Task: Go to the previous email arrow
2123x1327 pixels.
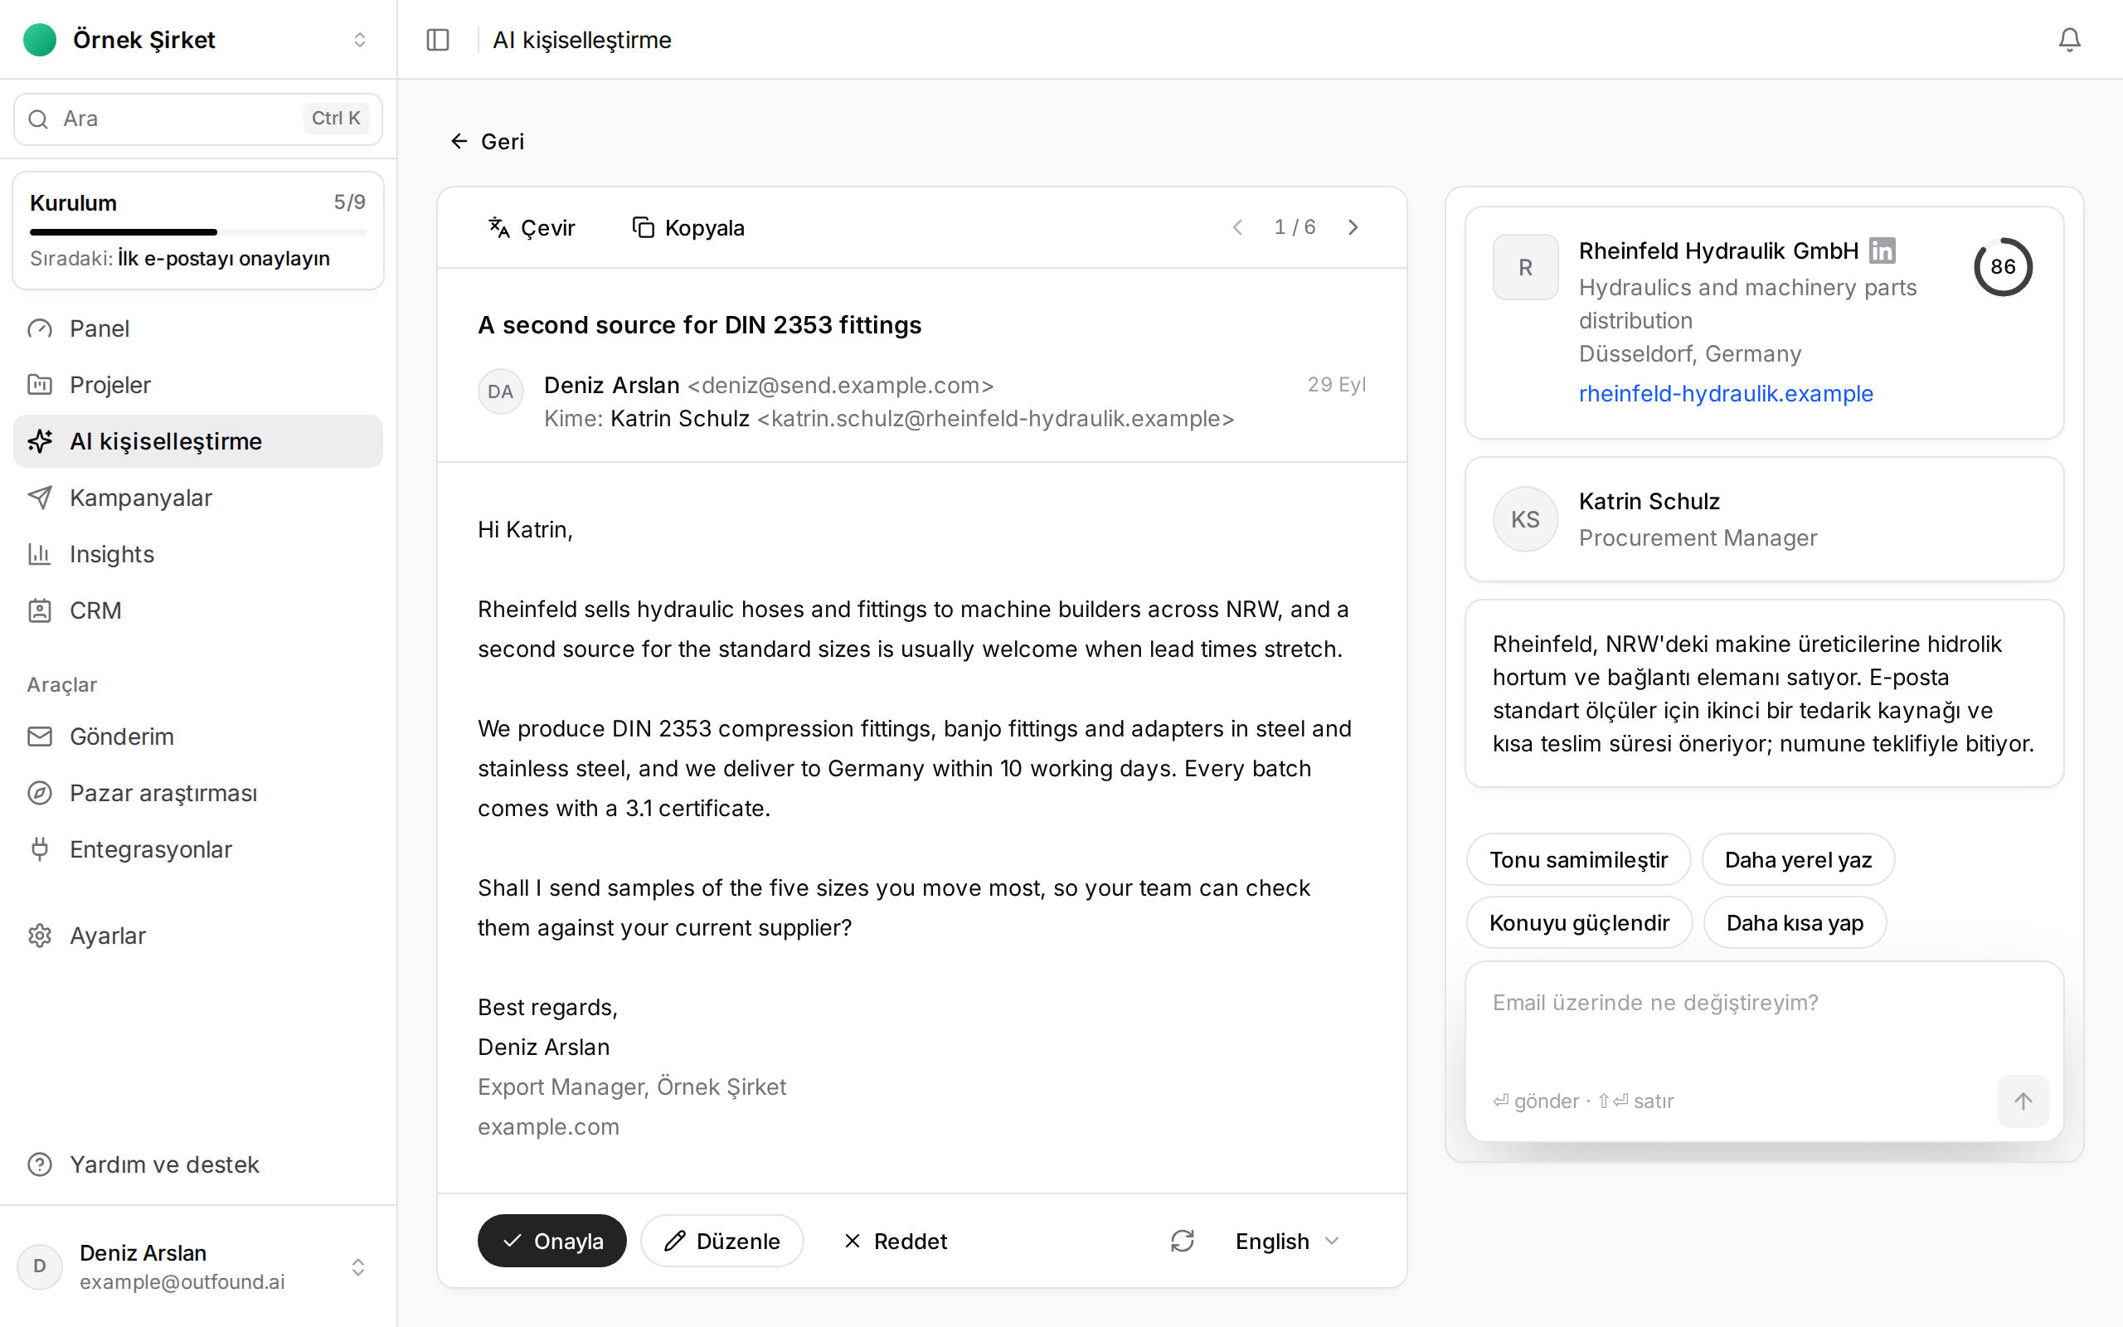Action: click(x=1237, y=227)
